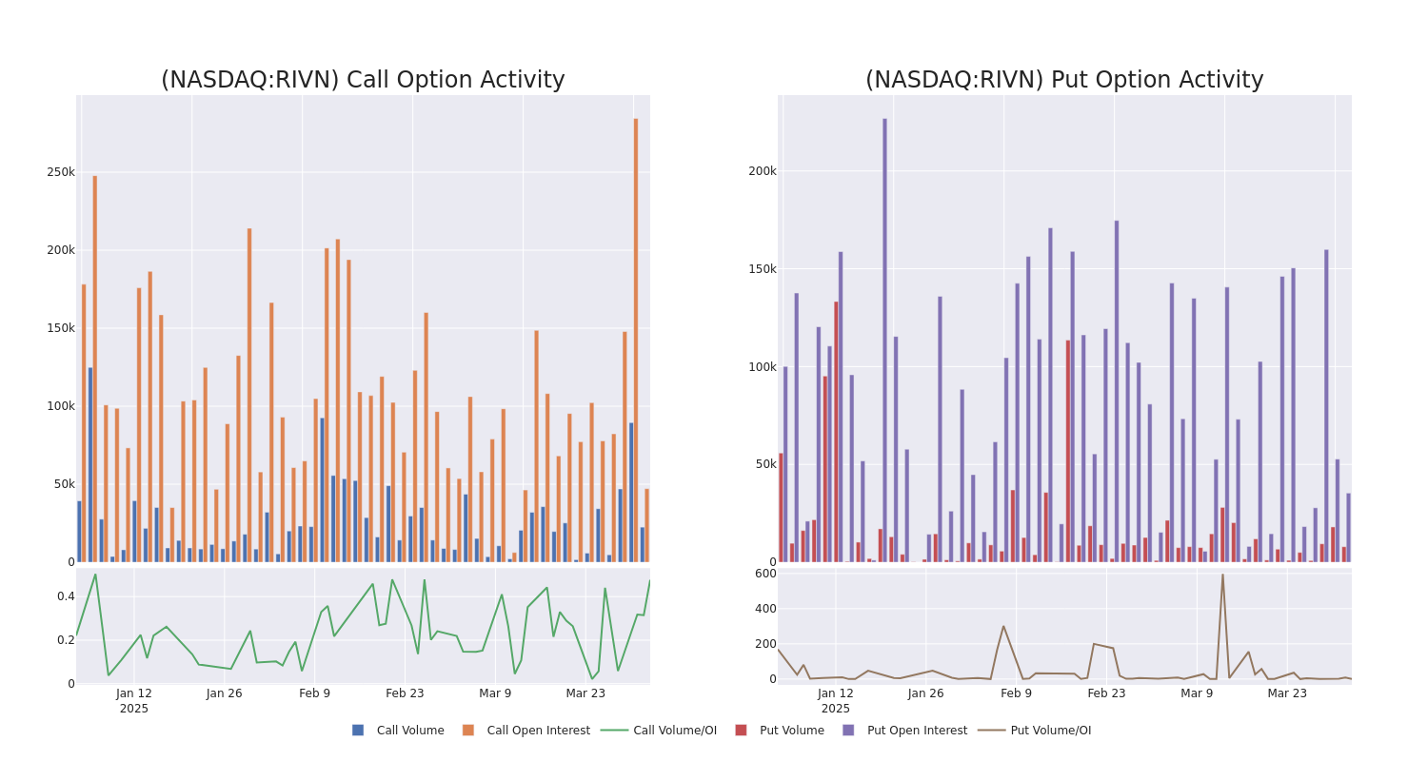
Task: Click the Mar 9 date under the call chart
Action: point(495,693)
